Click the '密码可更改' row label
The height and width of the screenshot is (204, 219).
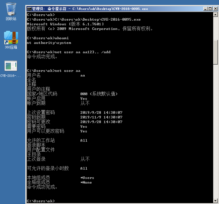(38, 122)
